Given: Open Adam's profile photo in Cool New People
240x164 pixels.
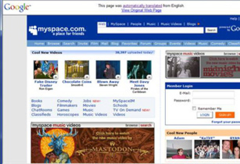Looking at the screenshot, I should pyautogui.click(x=179, y=149).
